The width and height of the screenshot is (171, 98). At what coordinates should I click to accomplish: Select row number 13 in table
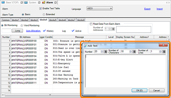coord(6,87)
